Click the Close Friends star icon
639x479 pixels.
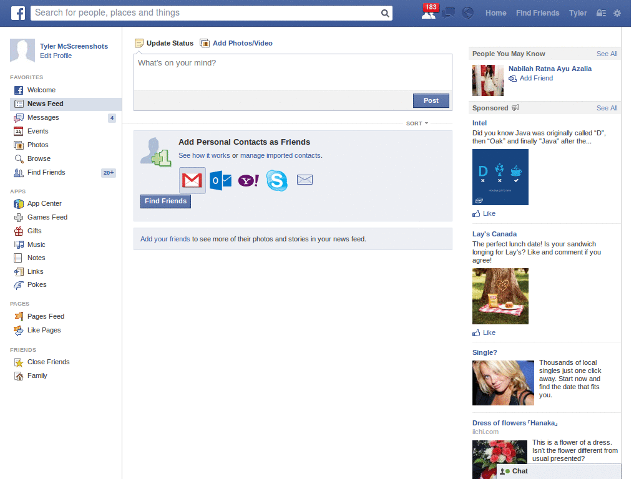coord(19,362)
